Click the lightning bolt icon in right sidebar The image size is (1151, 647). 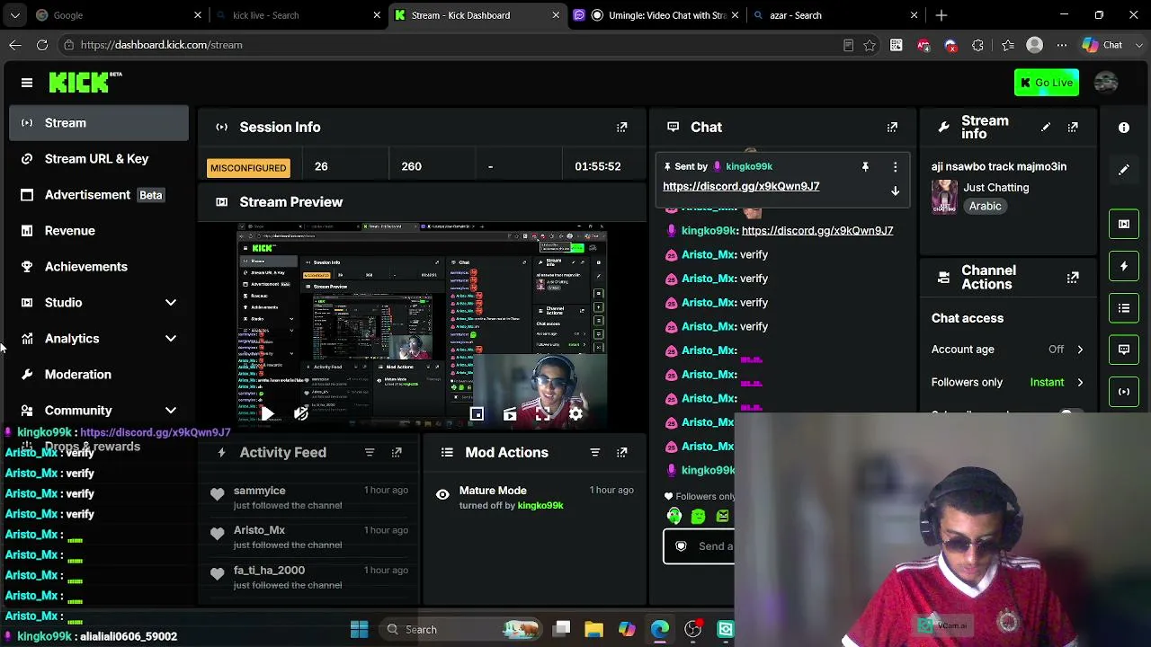(1124, 266)
